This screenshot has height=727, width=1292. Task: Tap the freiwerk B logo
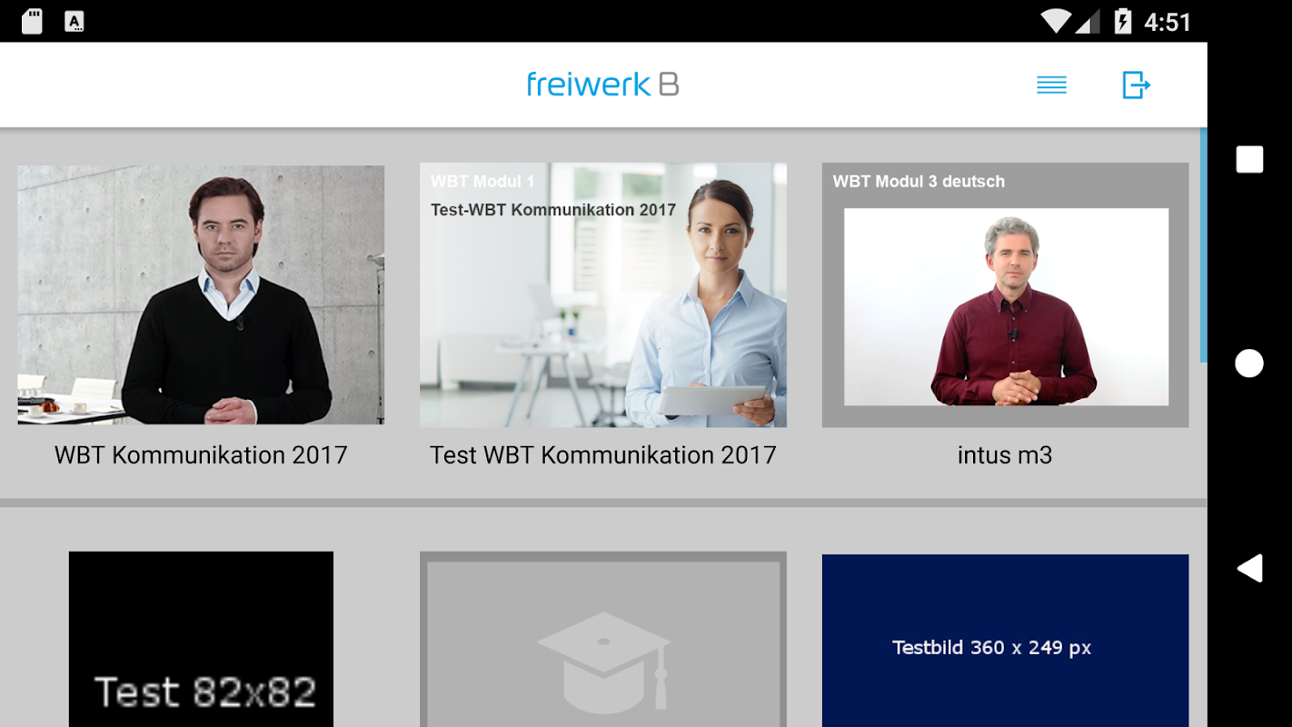pos(602,85)
